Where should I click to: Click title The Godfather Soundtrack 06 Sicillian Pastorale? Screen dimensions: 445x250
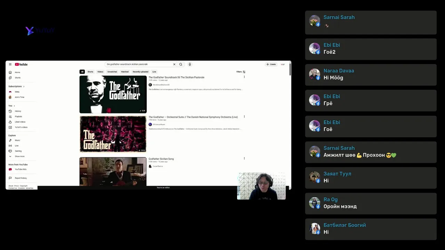[177, 77]
